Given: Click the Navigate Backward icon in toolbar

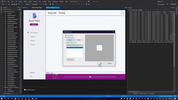Looking at the screenshot, I should 3,4.
